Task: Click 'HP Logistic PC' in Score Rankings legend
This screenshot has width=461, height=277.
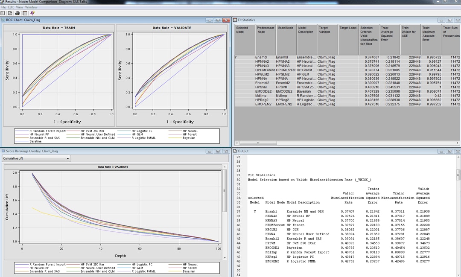Action: [x=142, y=265]
